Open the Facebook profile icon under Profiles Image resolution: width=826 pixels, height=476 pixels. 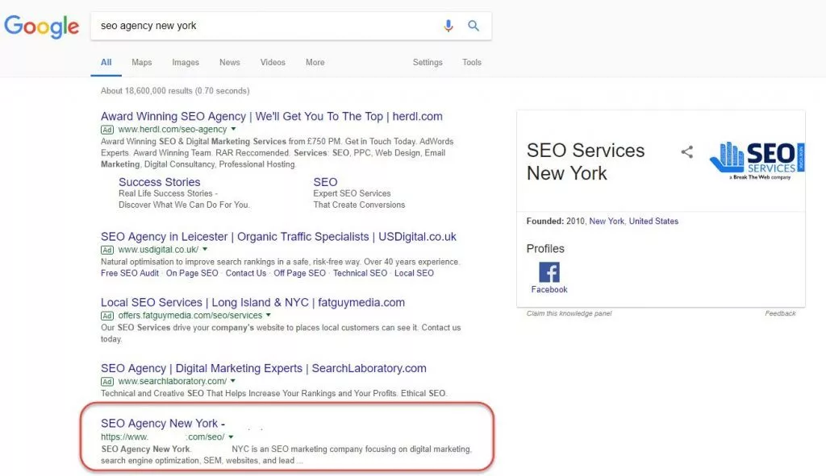pyautogui.click(x=549, y=271)
